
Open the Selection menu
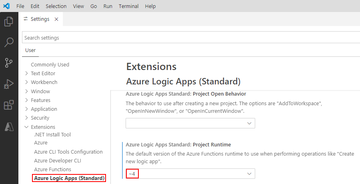click(x=56, y=6)
